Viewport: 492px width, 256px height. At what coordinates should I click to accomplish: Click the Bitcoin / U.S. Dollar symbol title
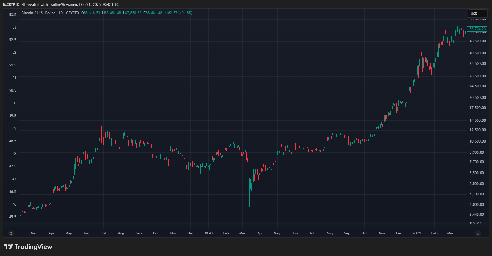tap(38, 13)
